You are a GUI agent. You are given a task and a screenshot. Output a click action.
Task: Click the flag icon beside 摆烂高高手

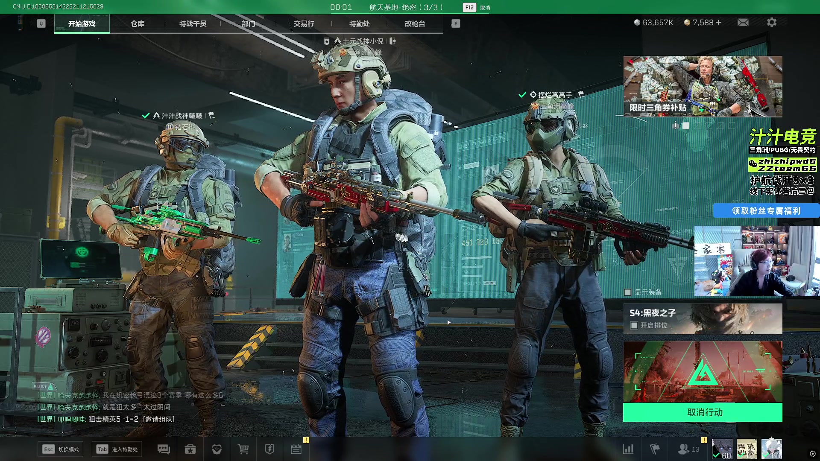(x=581, y=94)
